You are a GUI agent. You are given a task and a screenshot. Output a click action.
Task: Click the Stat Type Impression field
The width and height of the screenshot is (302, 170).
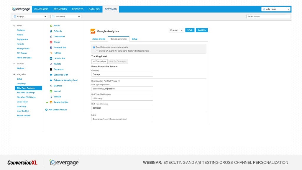pyautogui.click(x=122, y=89)
